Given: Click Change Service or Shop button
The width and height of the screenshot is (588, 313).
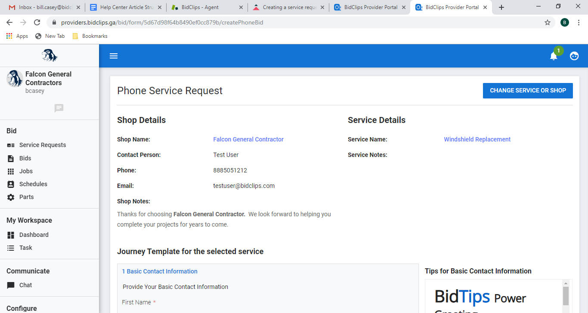Looking at the screenshot, I should (528, 91).
